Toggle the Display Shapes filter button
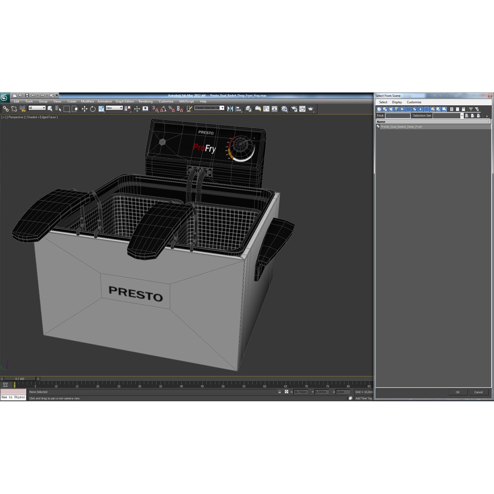The image size is (494, 494). [385, 109]
